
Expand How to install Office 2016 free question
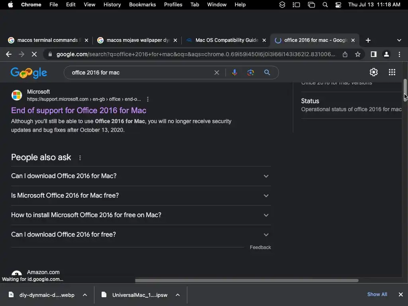[141, 215]
